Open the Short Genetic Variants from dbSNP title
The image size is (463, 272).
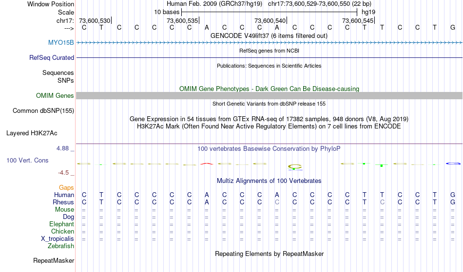pos(269,104)
